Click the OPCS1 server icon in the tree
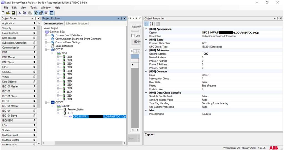The height and width of the screenshot is (150, 284). click(53, 49)
